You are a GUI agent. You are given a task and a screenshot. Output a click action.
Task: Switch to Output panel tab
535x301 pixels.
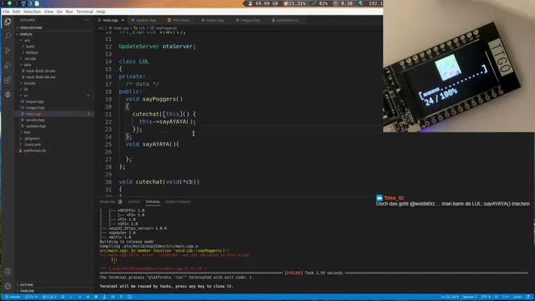(x=134, y=201)
